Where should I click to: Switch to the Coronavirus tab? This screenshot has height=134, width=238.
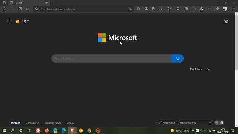pyautogui.click(x=32, y=123)
